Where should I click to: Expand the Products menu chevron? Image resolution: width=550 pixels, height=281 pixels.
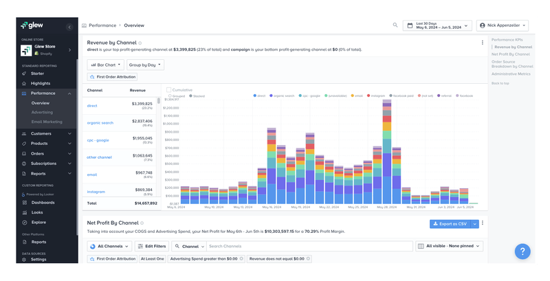tap(69, 144)
